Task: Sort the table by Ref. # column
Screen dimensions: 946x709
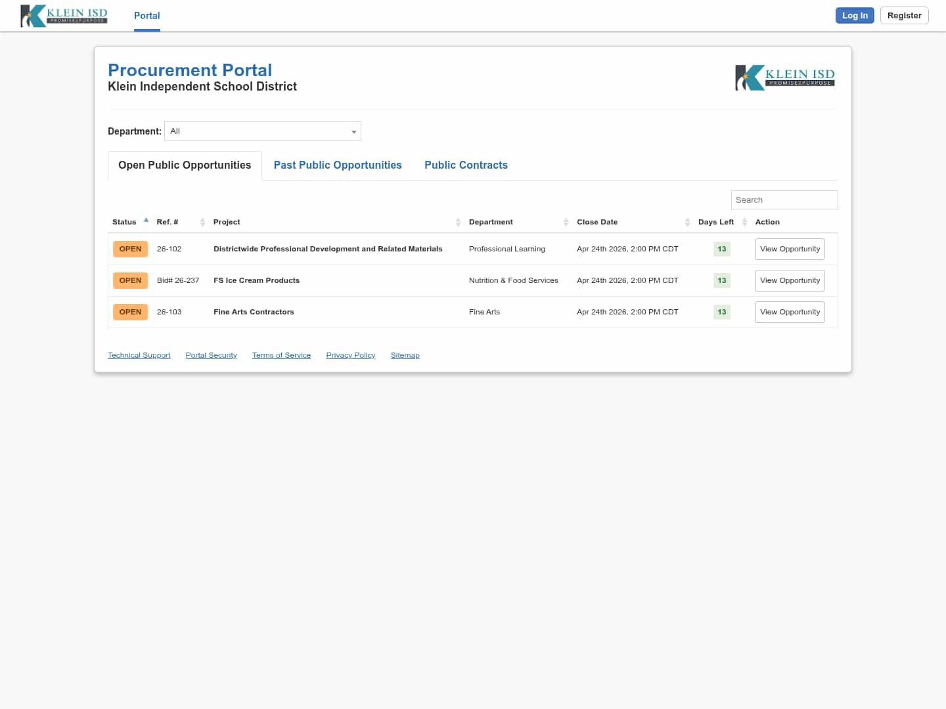Action: [x=202, y=222]
